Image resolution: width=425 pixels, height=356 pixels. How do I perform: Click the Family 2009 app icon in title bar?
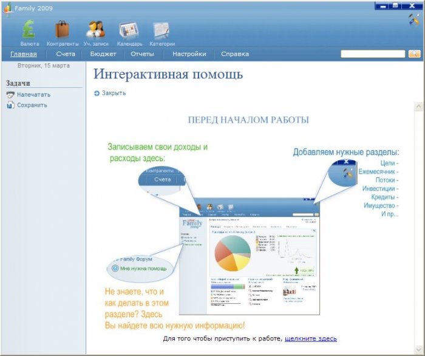pos(8,8)
